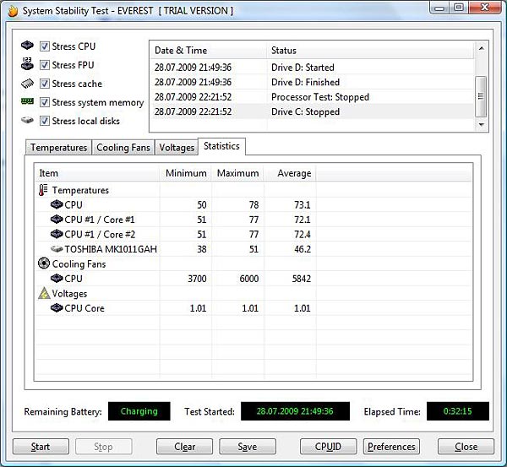
Task: Click the Preferences button
Action: (x=391, y=447)
